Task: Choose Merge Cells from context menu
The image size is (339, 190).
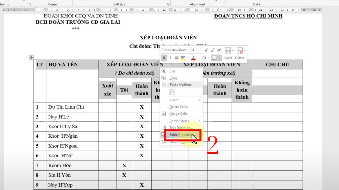Action: pos(181,113)
